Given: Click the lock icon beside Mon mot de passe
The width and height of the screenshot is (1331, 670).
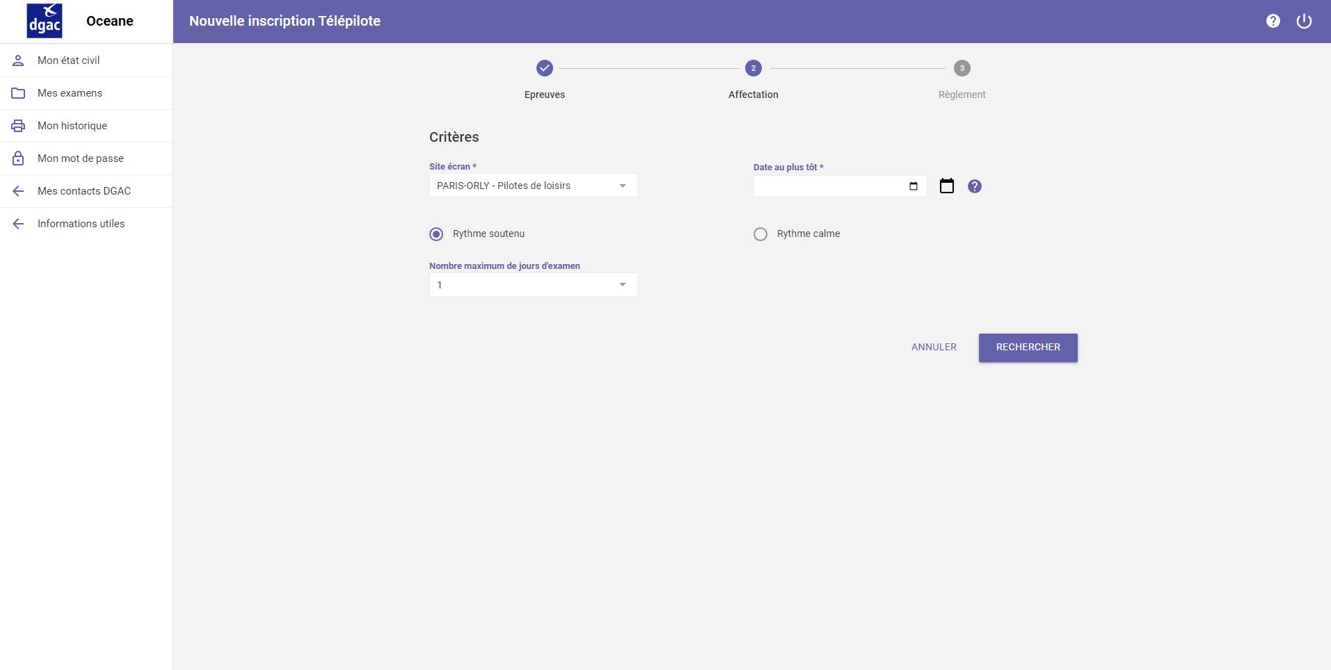Looking at the screenshot, I should coord(18,158).
